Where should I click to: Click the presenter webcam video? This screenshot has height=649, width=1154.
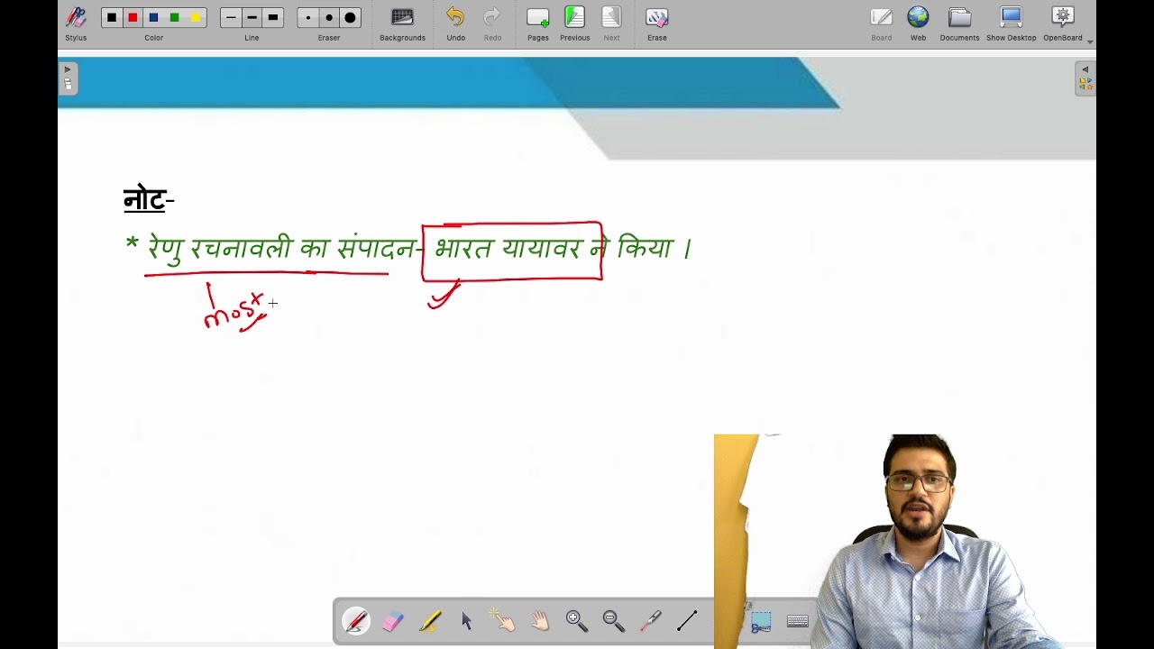coord(905,541)
